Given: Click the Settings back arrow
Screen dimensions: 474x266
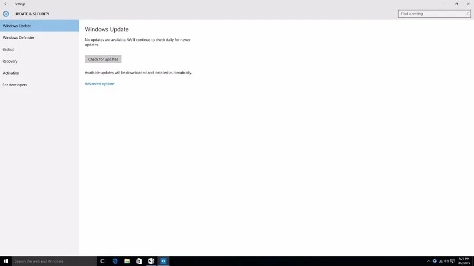Looking at the screenshot, I should (6, 4).
